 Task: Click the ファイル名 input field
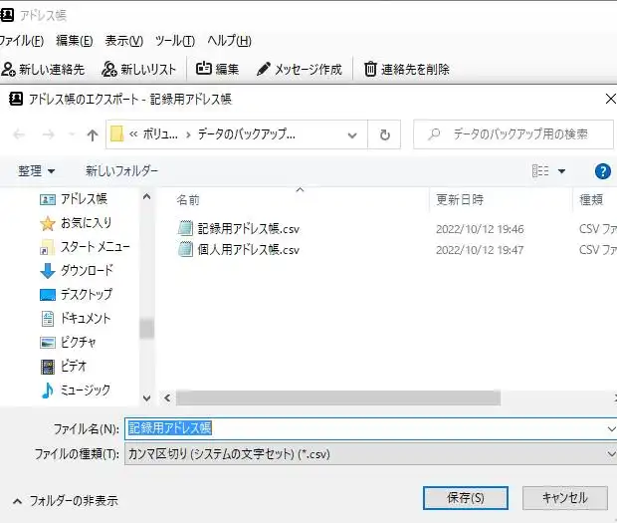(x=368, y=427)
